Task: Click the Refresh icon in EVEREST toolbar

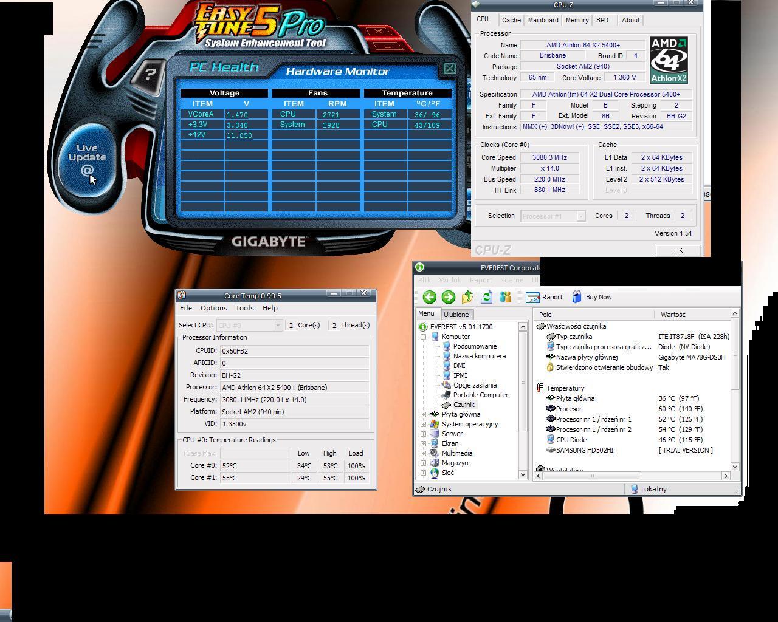Action: coord(486,297)
